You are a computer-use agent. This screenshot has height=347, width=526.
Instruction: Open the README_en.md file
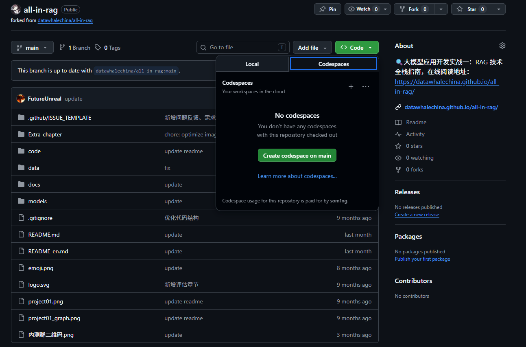(48, 251)
